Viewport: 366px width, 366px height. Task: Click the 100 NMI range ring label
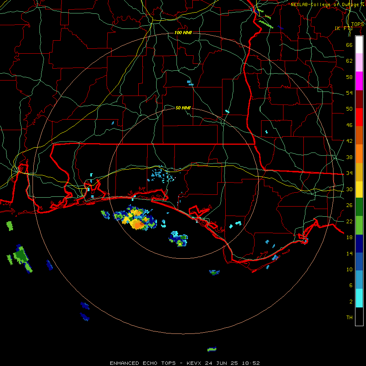click(x=183, y=33)
